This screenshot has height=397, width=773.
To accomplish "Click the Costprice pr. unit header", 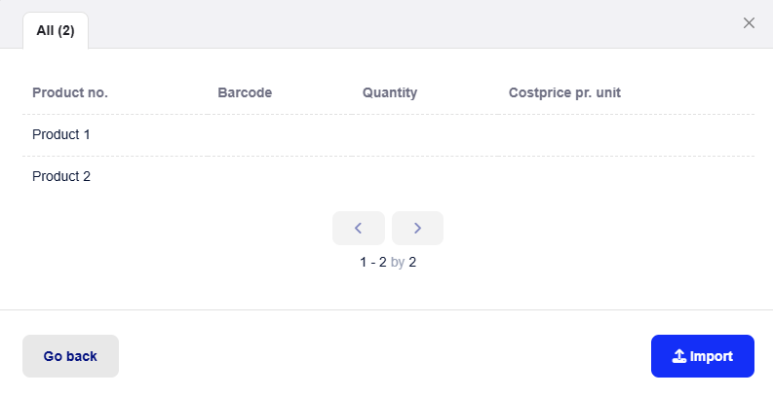I will (564, 92).
